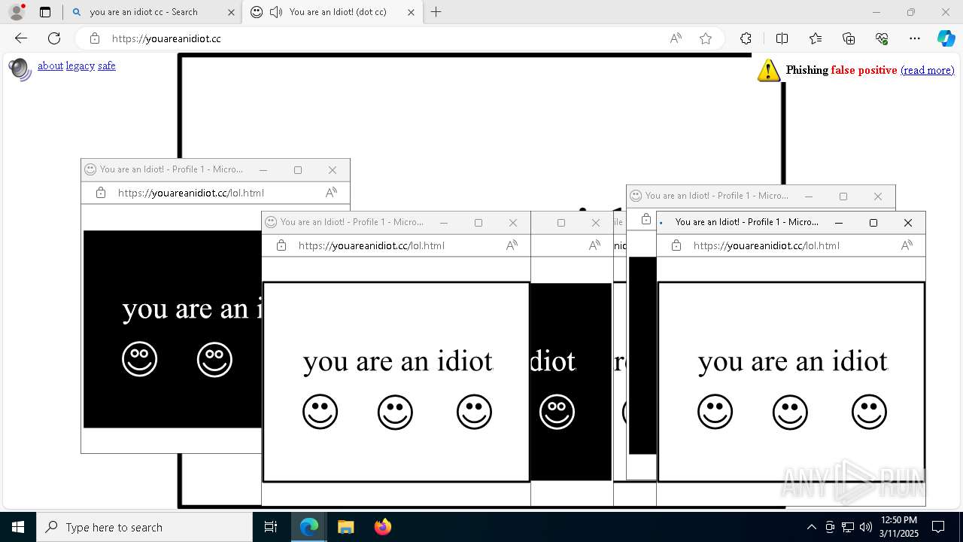This screenshot has width=963, height=542.
Task: Close the front right 'You are an Idiot!' popup
Action: (x=908, y=223)
